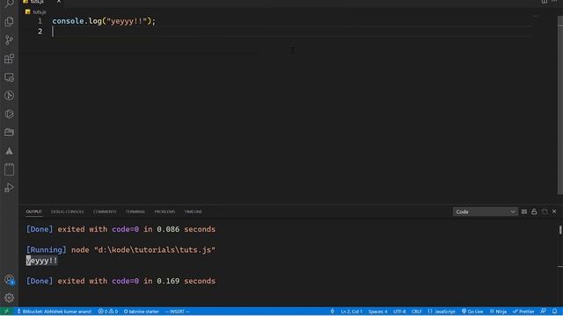Click tabnine starter status item
The width and height of the screenshot is (563, 316).
142,312
